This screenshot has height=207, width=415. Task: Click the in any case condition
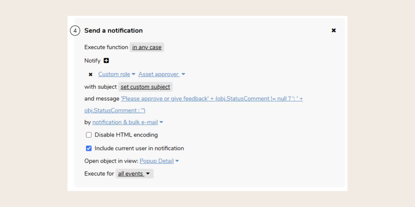[x=147, y=47]
